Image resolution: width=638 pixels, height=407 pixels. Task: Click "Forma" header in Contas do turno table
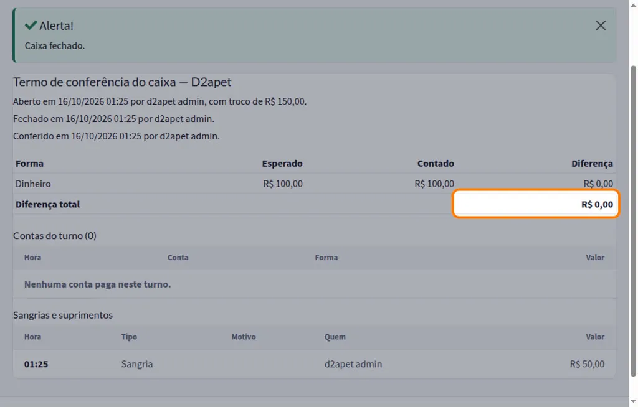(326, 258)
